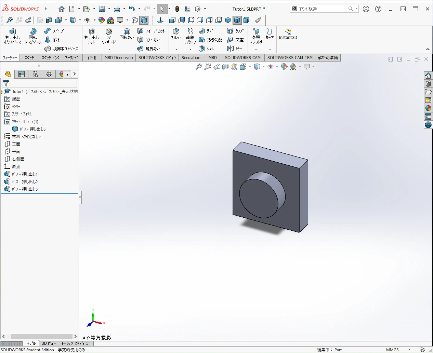
Task: Expand the Undo history dropdown arrow
Action: [x=139, y=9]
